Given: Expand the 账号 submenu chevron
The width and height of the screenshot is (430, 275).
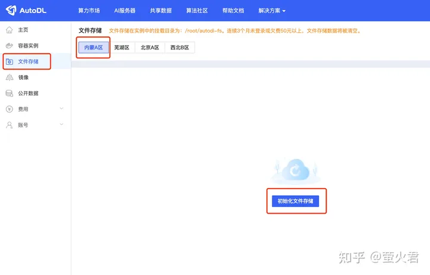Looking at the screenshot, I should [x=62, y=124].
